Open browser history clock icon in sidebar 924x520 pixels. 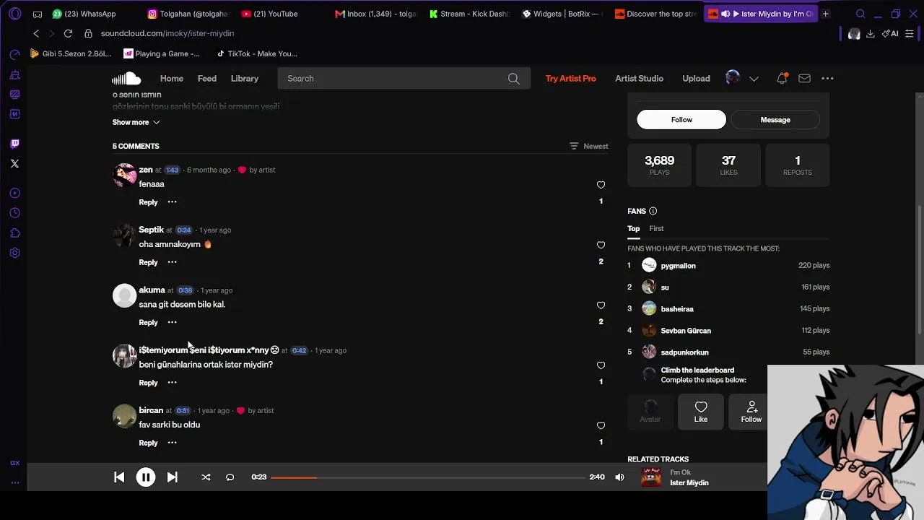pyautogui.click(x=14, y=213)
